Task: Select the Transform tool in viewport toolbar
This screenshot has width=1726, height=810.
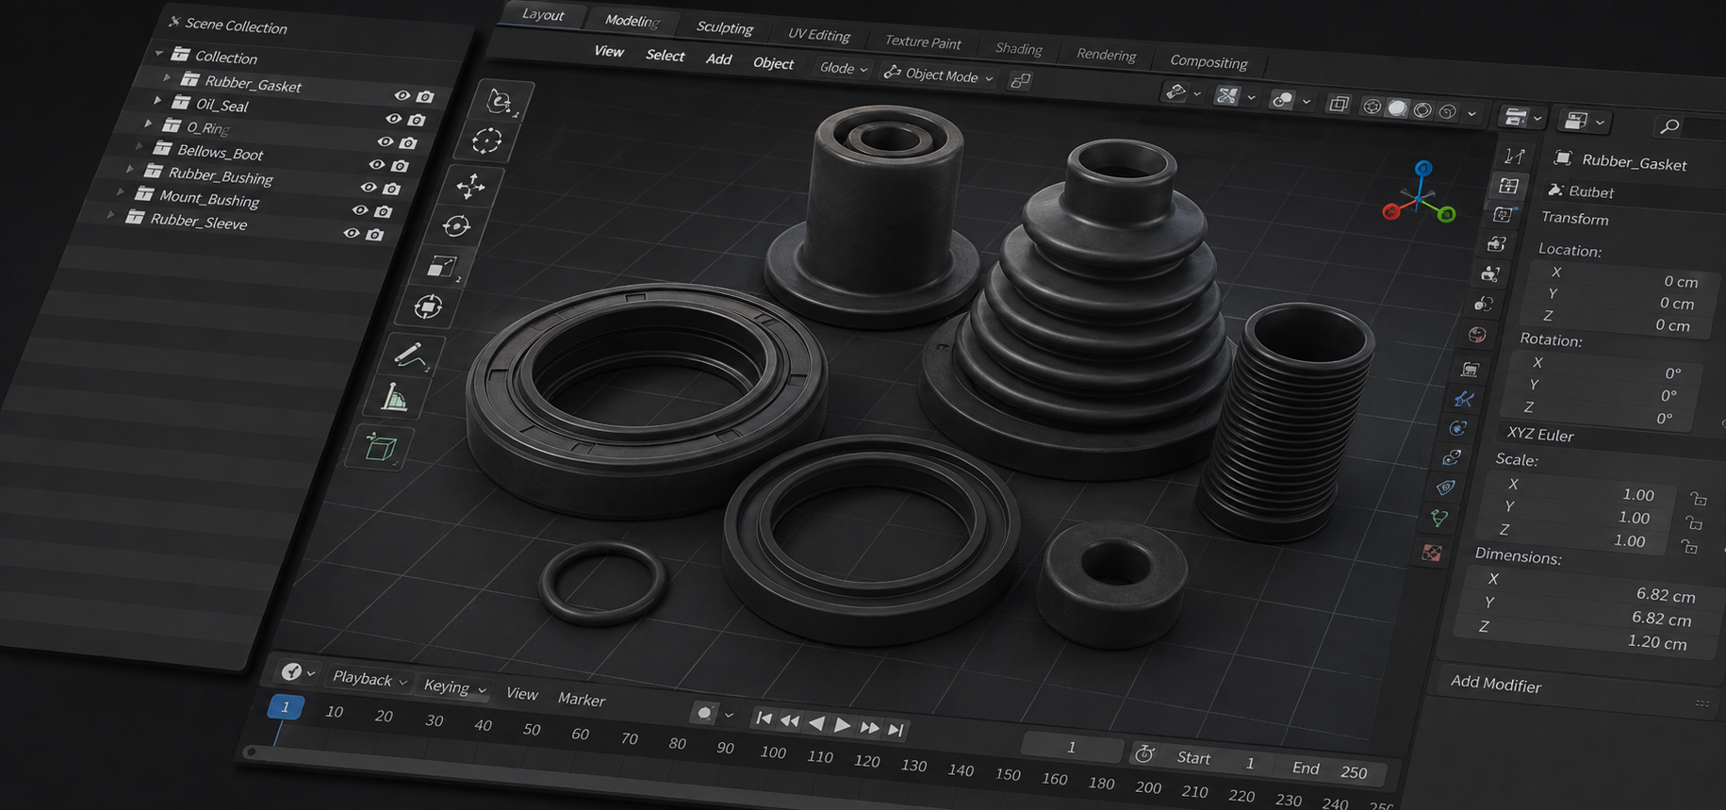Action: 428,307
